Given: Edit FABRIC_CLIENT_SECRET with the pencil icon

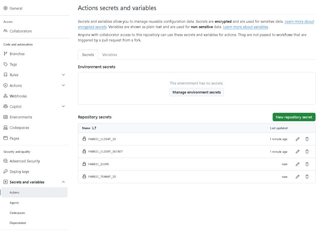Looking at the screenshot, I should 298,152.
